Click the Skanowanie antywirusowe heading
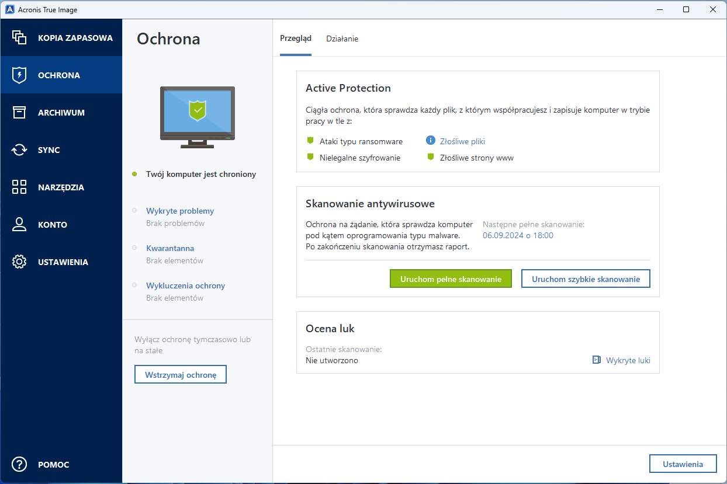This screenshot has height=484, width=727. [370, 204]
